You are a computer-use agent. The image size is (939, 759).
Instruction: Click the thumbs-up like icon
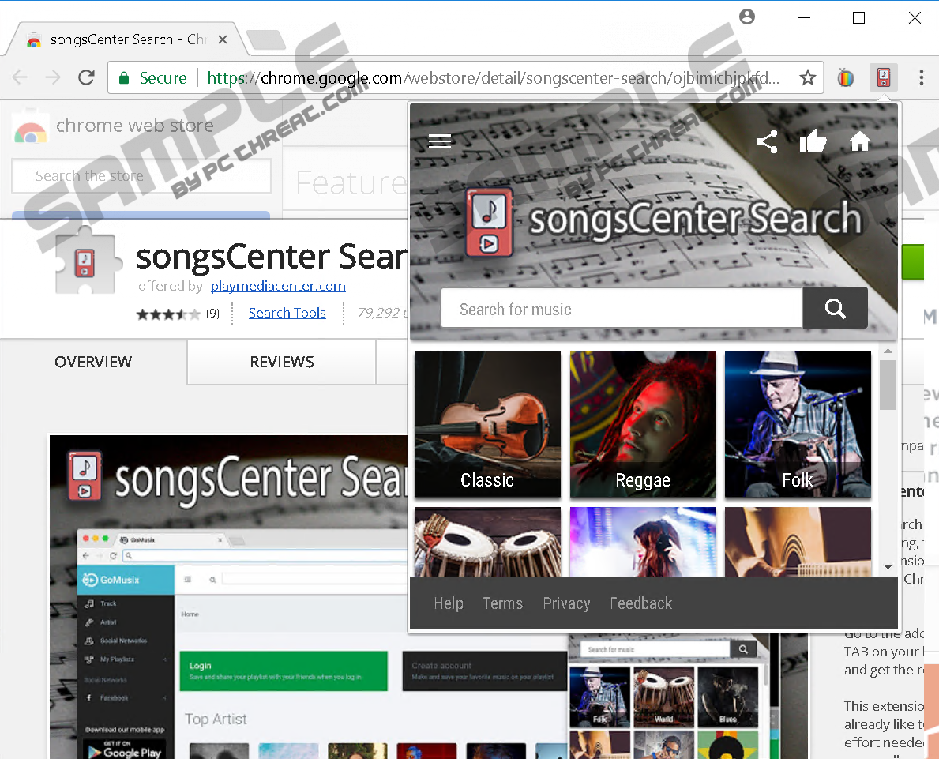[x=813, y=141]
